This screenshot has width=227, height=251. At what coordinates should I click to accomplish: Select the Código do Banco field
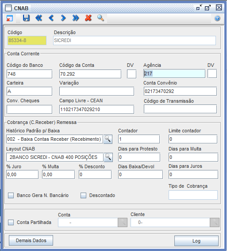[x=30, y=74]
